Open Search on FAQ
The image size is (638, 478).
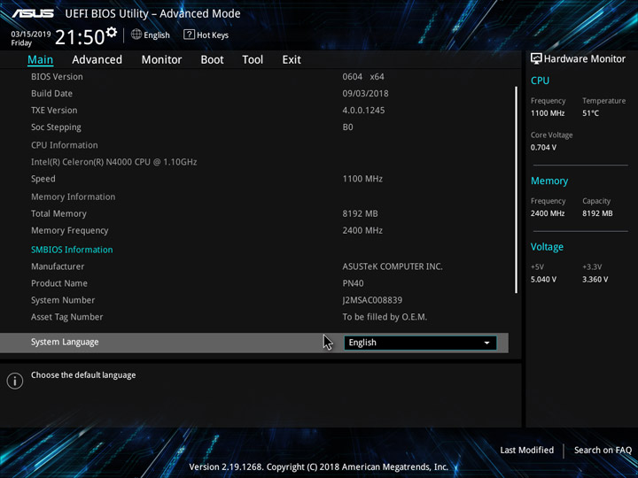[x=603, y=450]
